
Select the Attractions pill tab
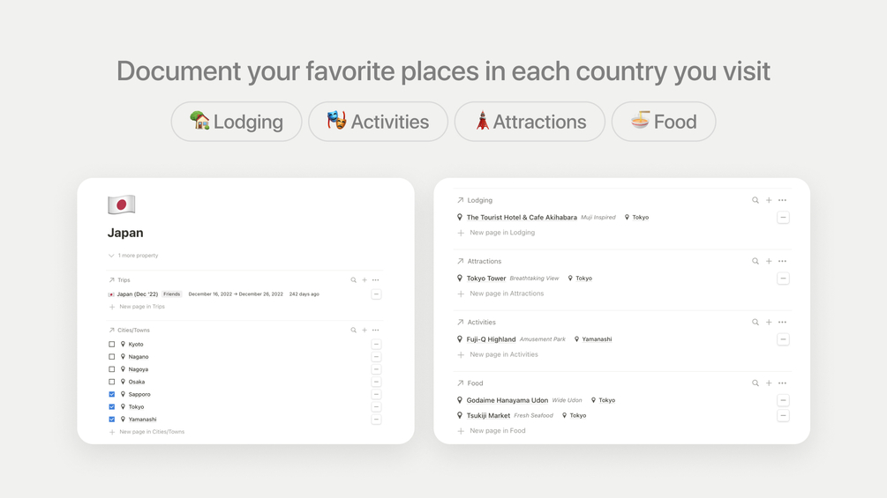[530, 122]
